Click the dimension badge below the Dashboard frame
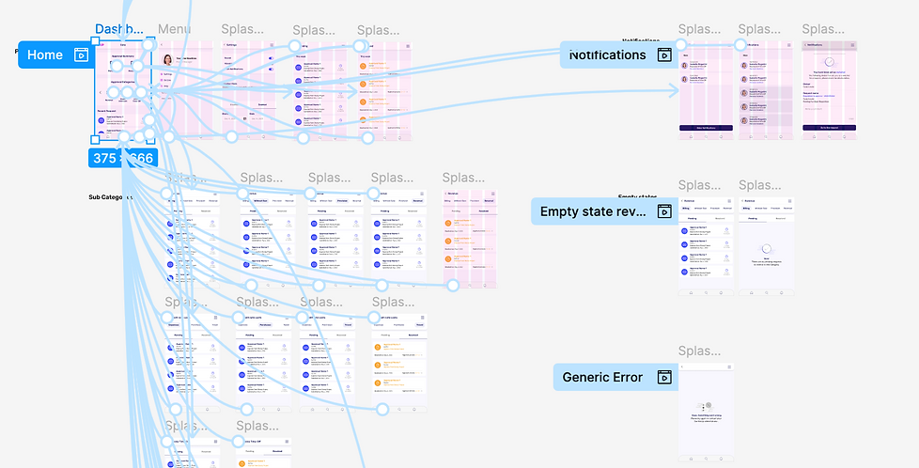 123,158
